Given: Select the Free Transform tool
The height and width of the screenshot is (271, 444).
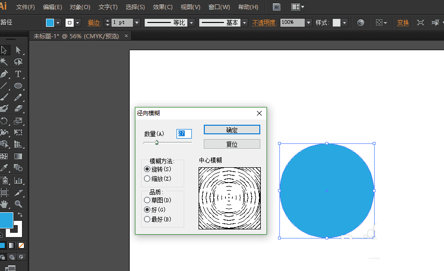Looking at the screenshot, I should (x=18, y=132).
